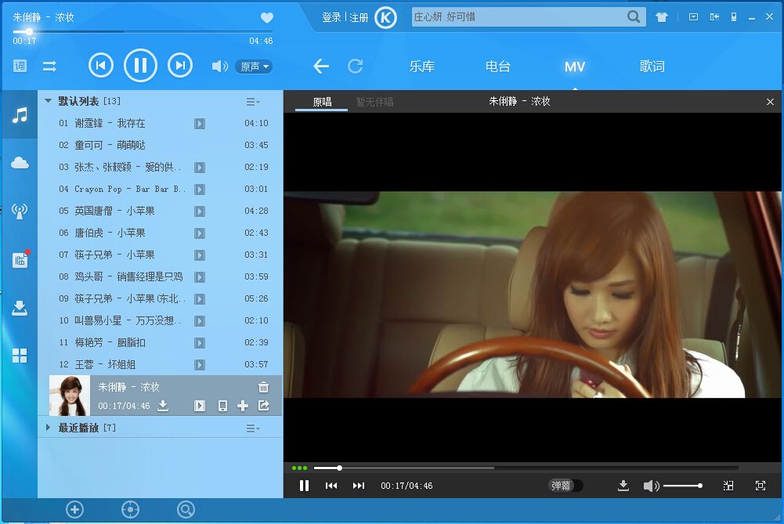Open the mobile phone remote icon in title bar

click(734, 17)
